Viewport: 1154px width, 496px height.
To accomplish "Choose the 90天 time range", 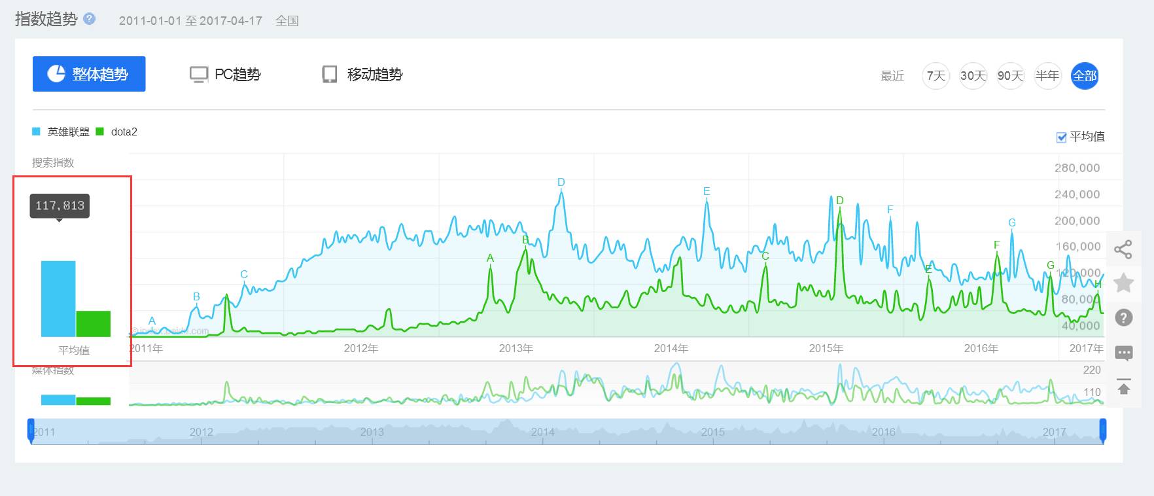I will (x=1010, y=76).
